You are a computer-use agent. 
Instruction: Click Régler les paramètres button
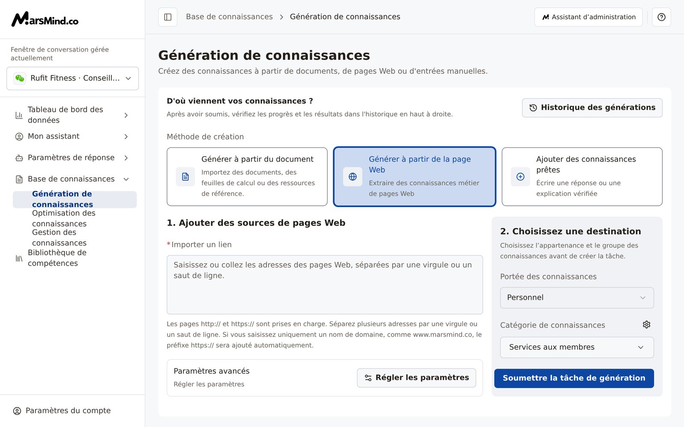(416, 378)
